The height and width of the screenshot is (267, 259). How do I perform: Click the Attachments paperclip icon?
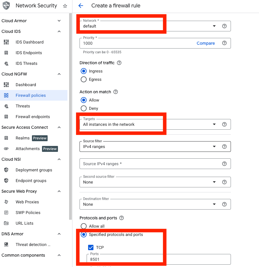pyautogui.click(x=6, y=149)
